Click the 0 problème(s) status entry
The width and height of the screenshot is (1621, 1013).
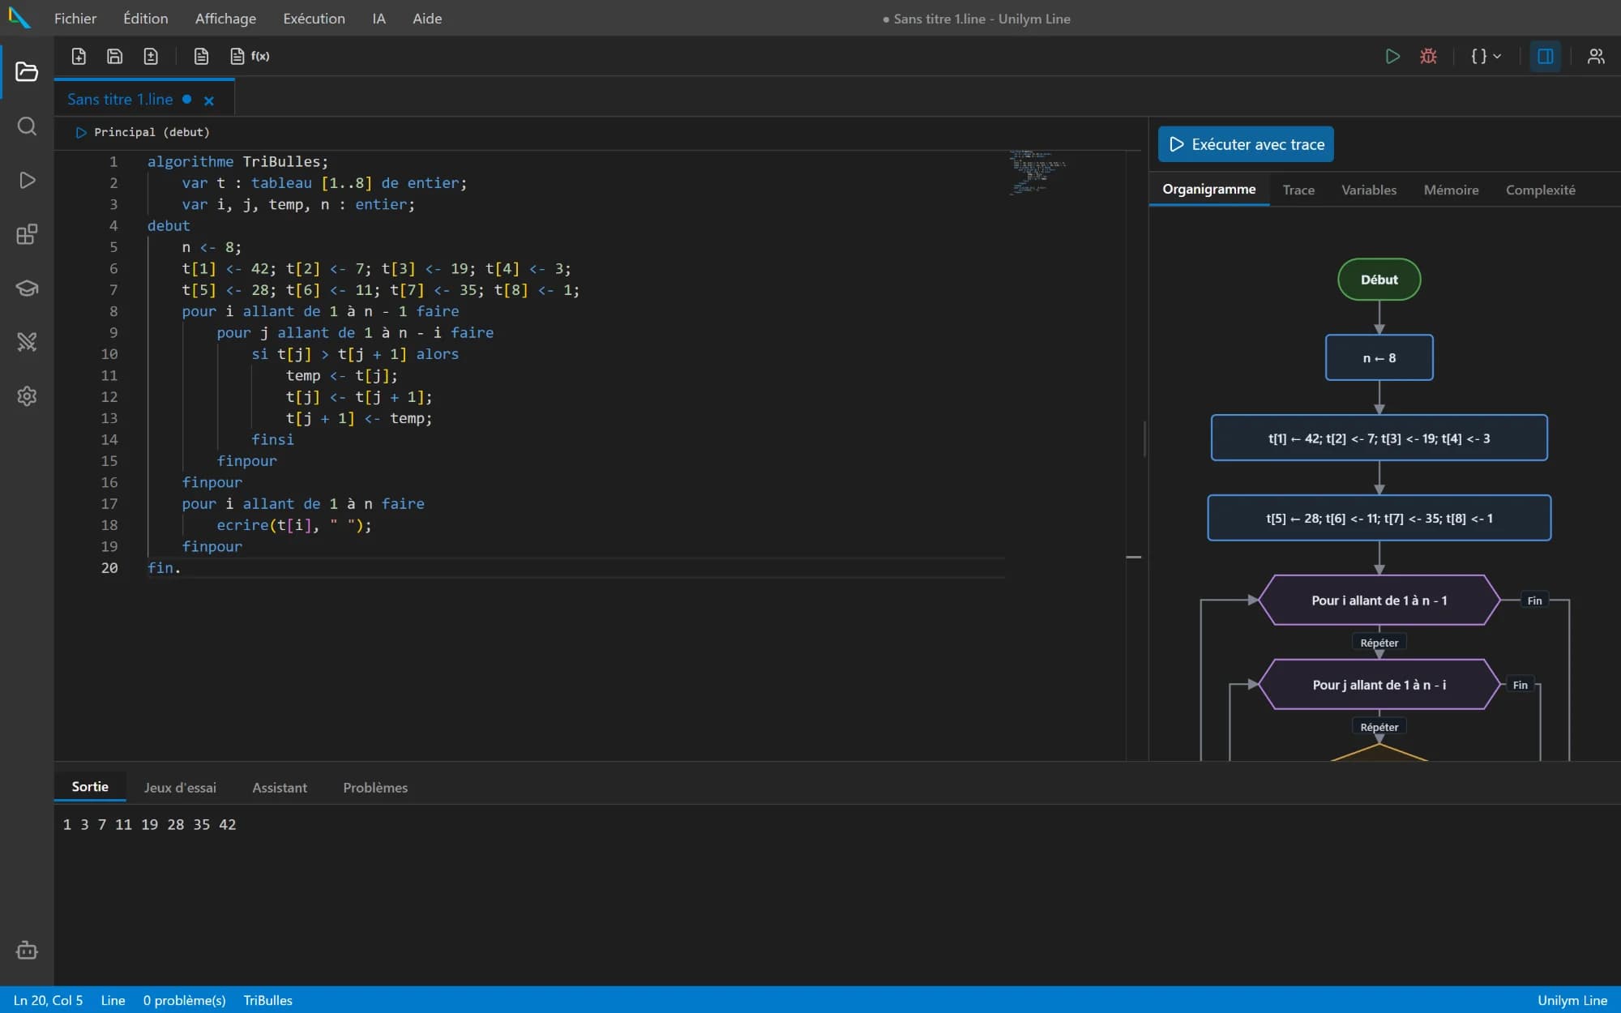pos(184,1000)
